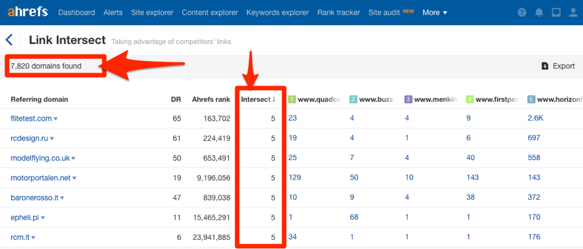Open Site audit NEW
The image size is (583, 249).
point(391,13)
